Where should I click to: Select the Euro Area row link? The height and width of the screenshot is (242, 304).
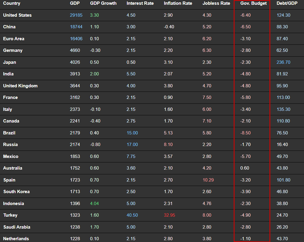coord(14,39)
